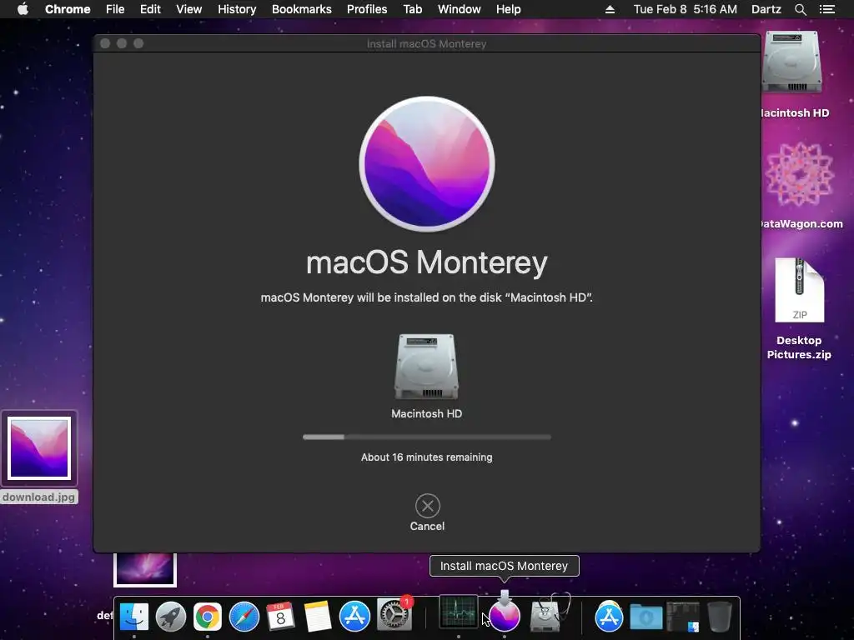This screenshot has width=854, height=640.
Task: Open the Apple menu
Action: click(x=23, y=9)
